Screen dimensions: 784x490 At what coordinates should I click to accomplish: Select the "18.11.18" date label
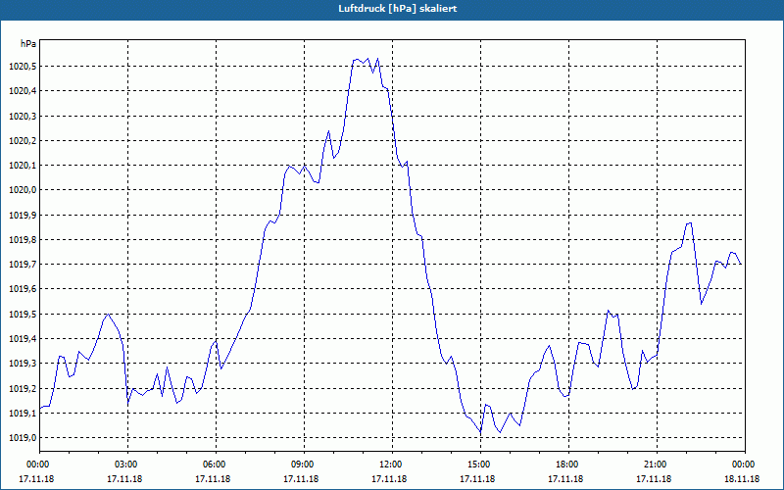pos(742,479)
